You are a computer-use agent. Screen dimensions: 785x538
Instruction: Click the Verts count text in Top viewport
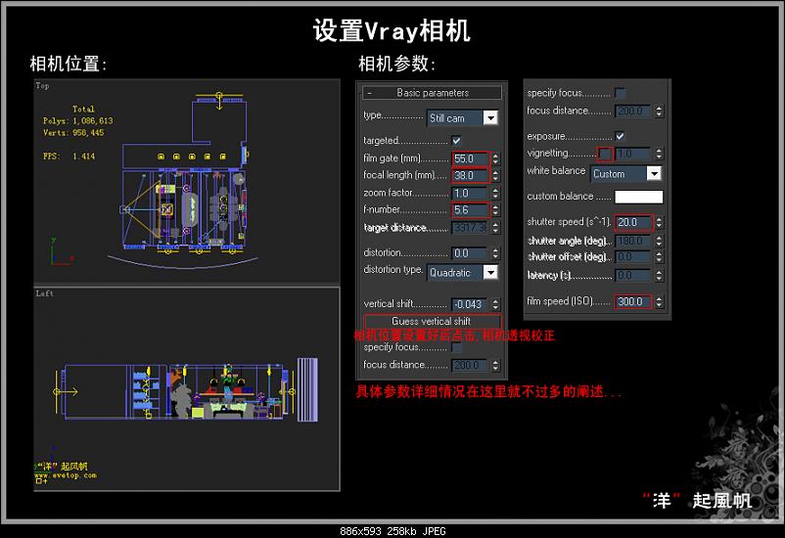[x=73, y=133]
